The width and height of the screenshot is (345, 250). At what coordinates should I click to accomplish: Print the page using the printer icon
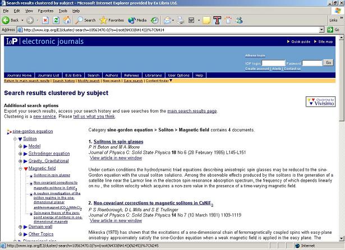[x=181, y=20]
